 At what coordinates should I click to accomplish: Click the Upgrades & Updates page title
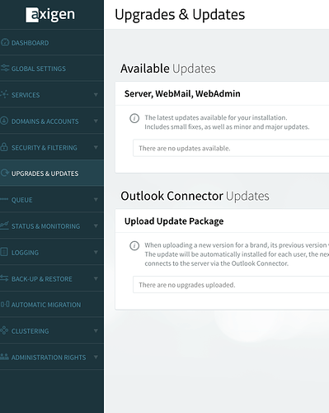[180, 15]
